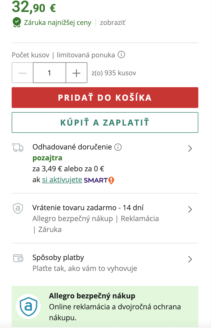211x328 pixels.
Task: Click the delivery truck icon
Action: (x=18, y=148)
